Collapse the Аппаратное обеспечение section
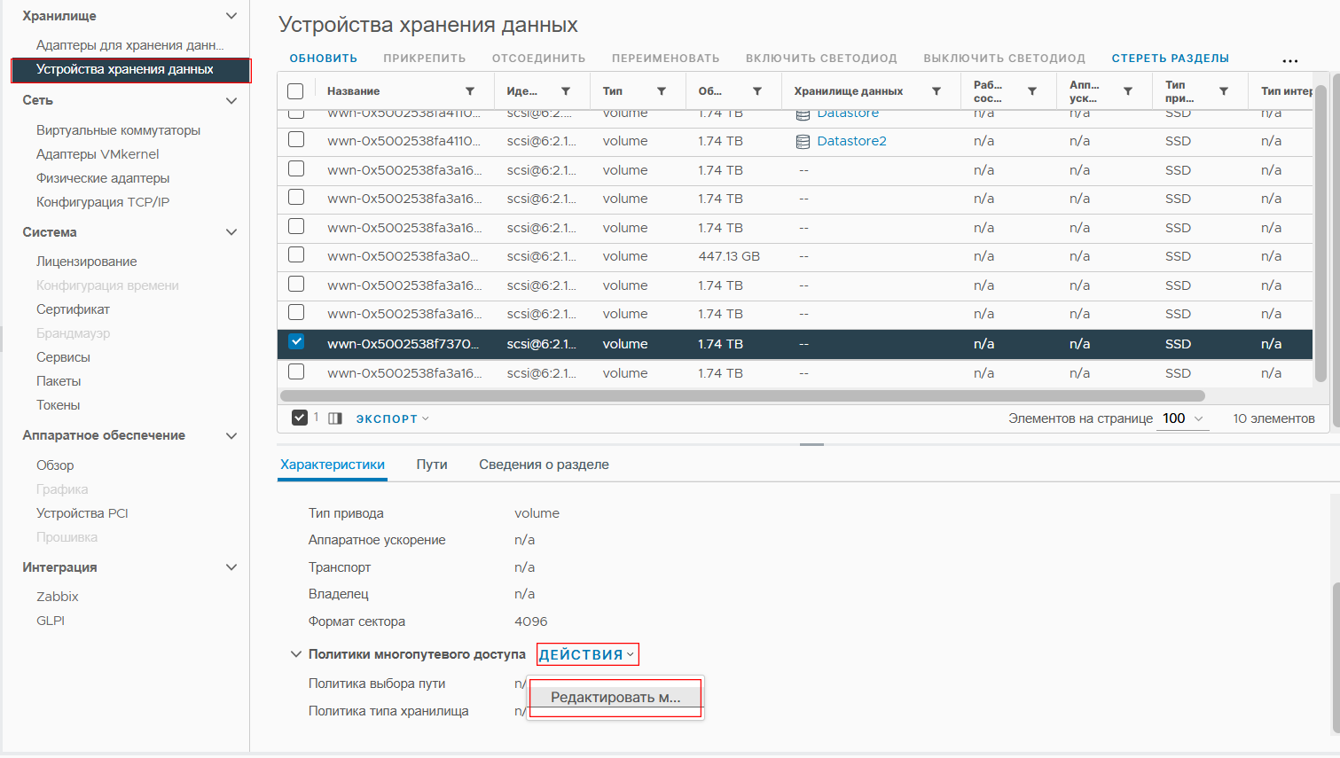This screenshot has height=758, width=1340. pos(231,436)
